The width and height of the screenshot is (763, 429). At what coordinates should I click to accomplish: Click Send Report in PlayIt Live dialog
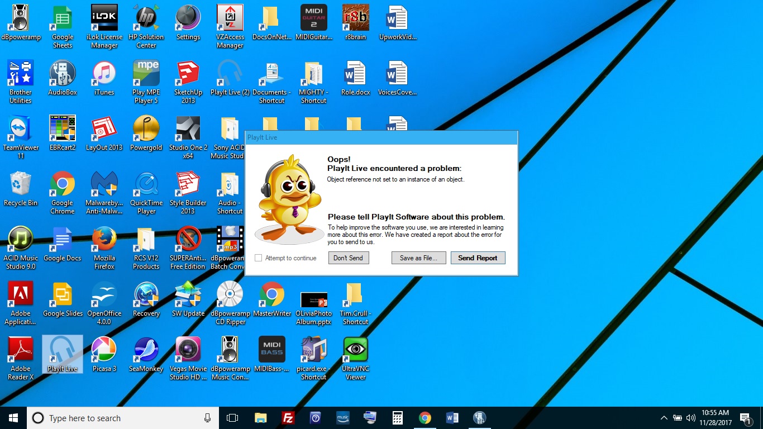point(478,258)
